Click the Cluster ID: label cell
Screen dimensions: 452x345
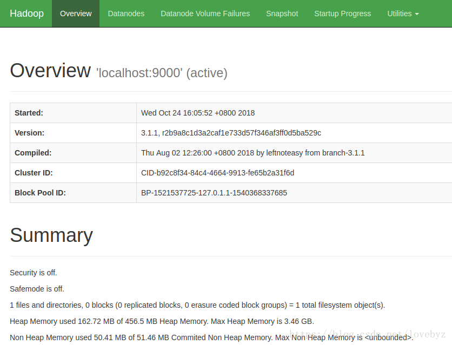click(73, 173)
